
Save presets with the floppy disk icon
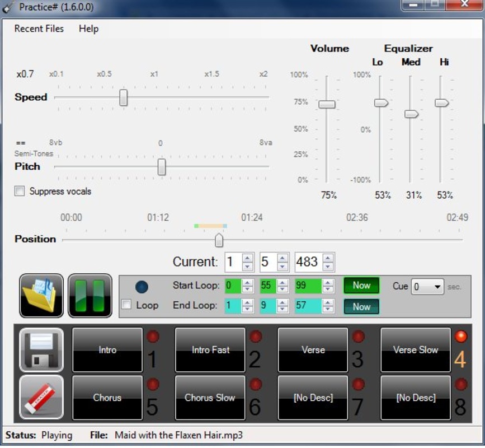[x=41, y=350]
